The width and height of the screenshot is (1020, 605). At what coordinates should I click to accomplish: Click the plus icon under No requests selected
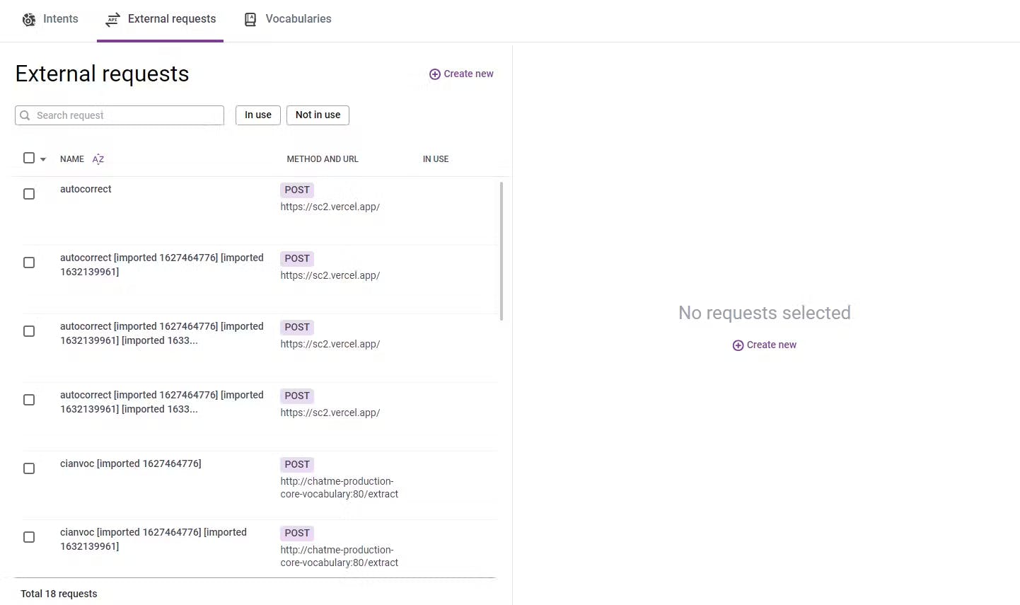pyautogui.click(x=738, y=345)
